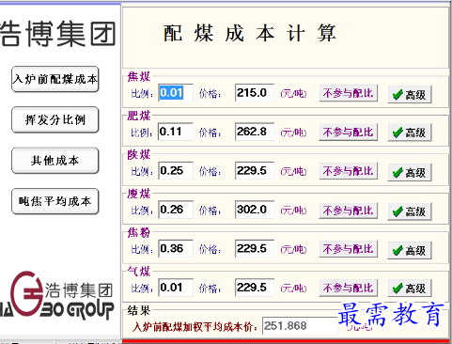Click the 瘦煤 group label
452x344 pixels.
tap(139, 194)
